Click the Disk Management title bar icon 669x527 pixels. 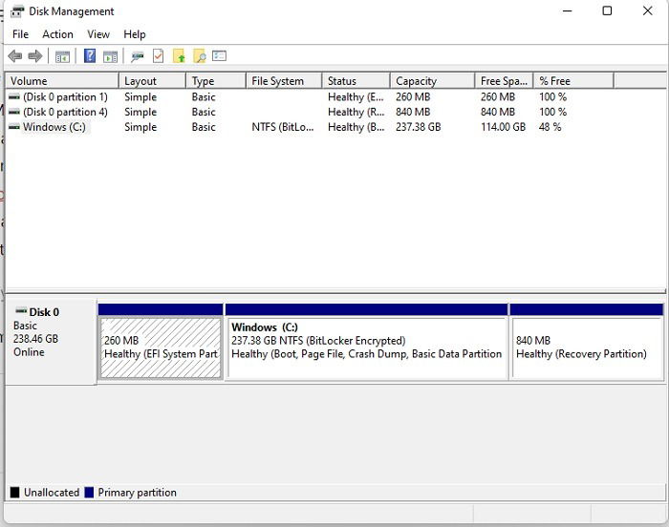click(17, 11)
